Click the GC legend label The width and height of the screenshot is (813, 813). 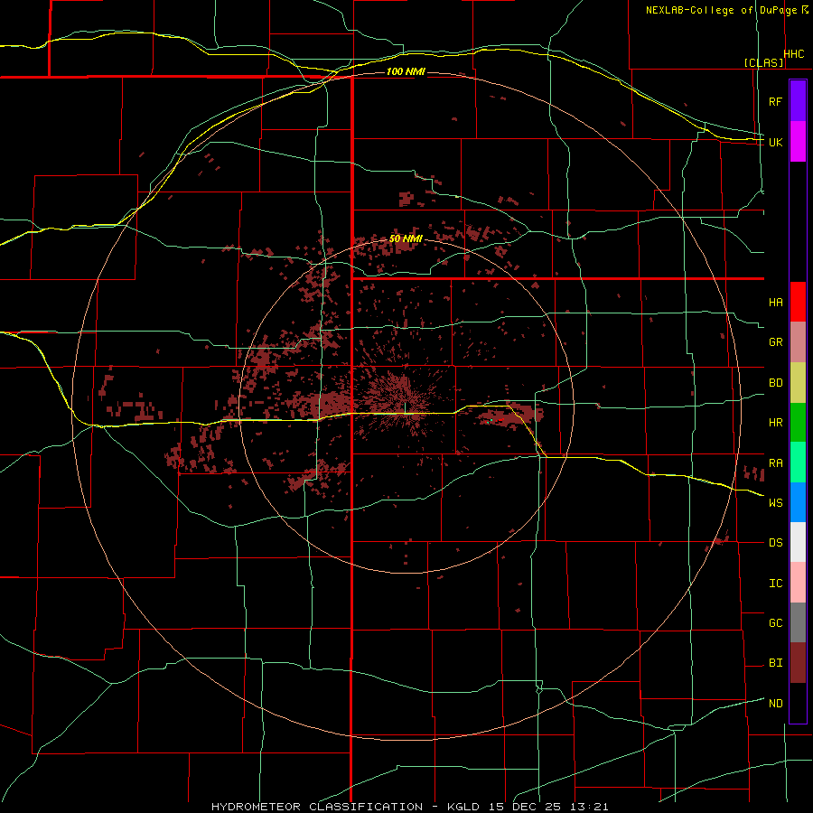pyautogui.click(x=775, y=623)
